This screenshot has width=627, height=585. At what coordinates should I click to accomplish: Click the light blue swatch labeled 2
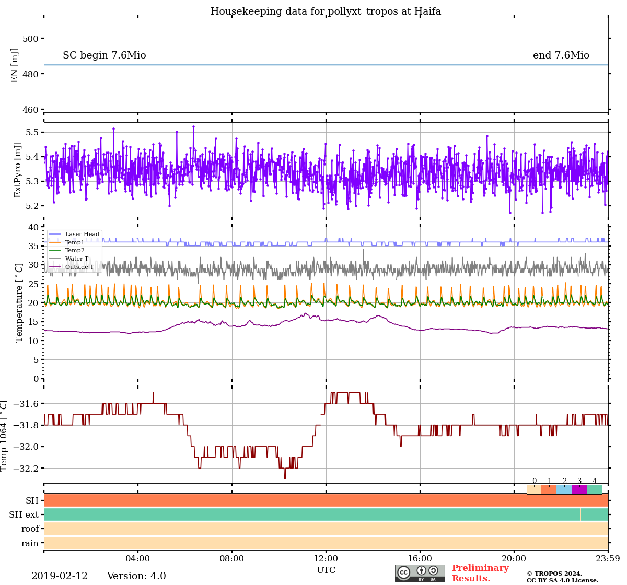(564, 489)
